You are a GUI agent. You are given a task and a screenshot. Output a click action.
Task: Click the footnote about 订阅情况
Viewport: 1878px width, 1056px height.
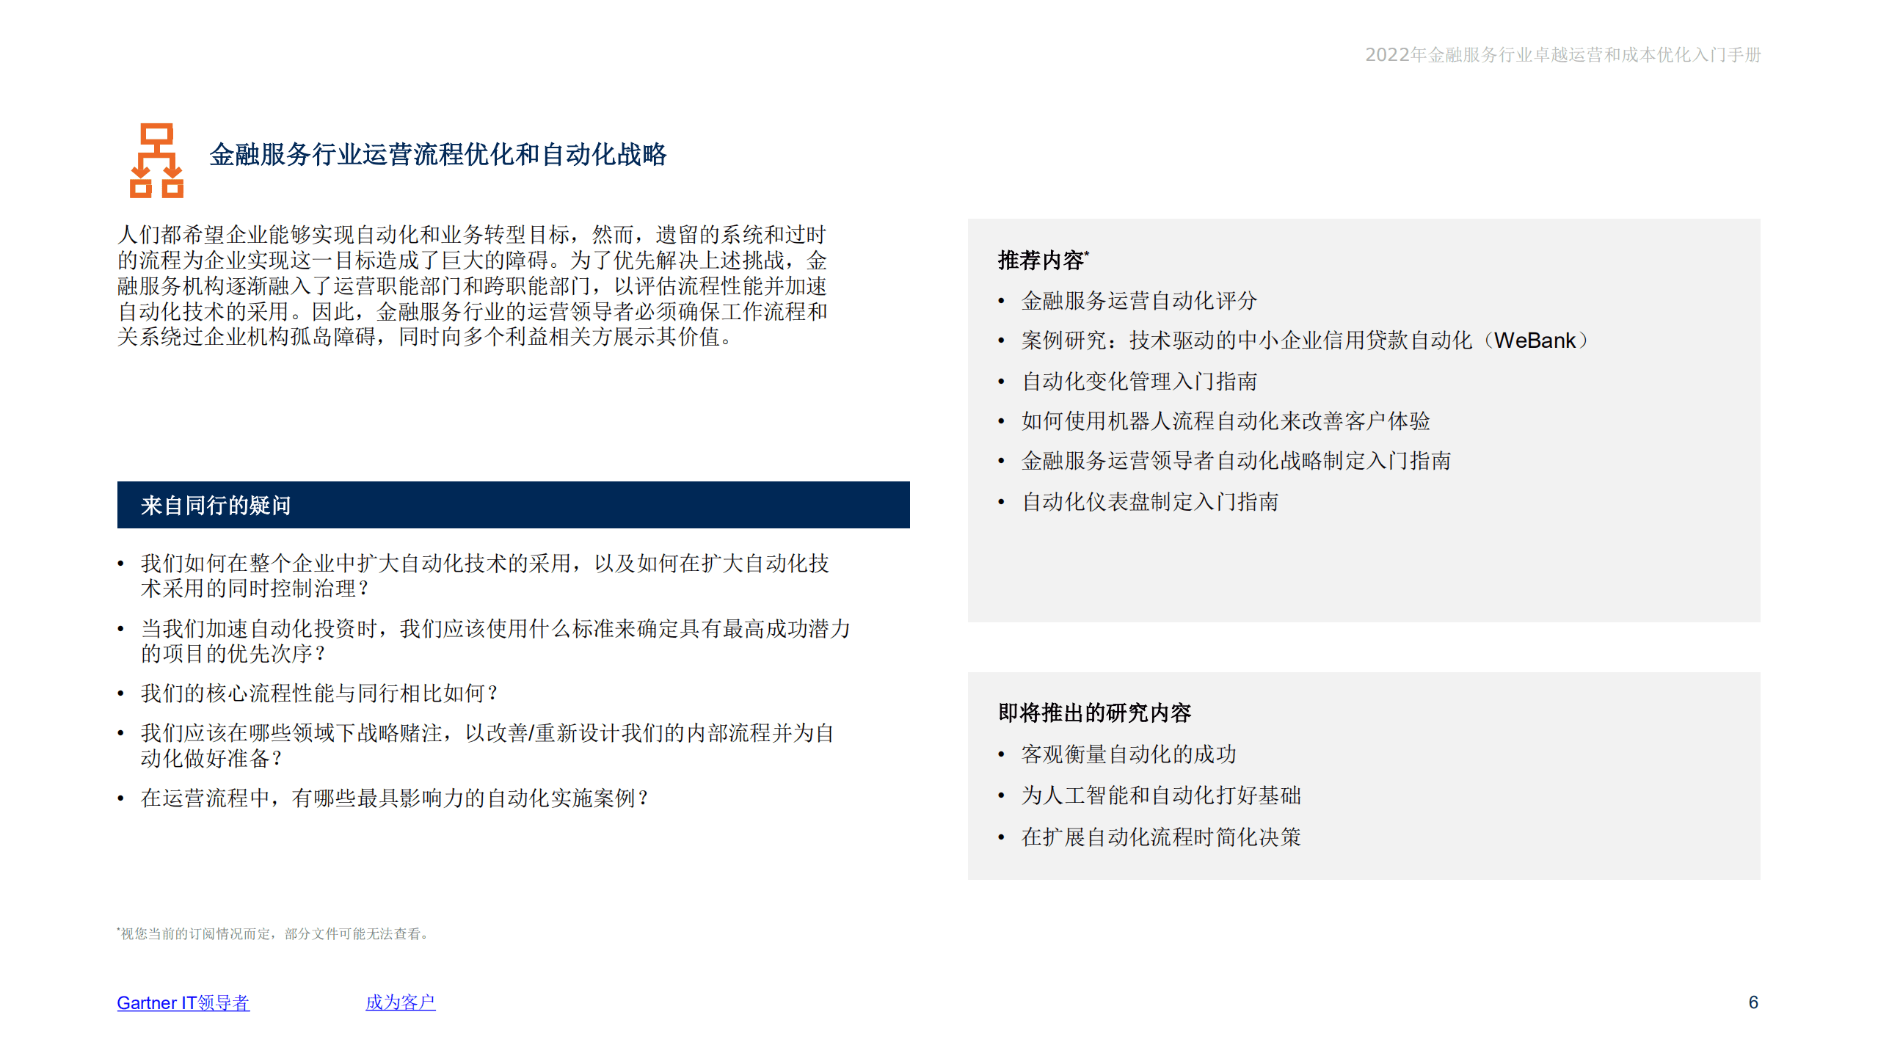click(272, 933)
